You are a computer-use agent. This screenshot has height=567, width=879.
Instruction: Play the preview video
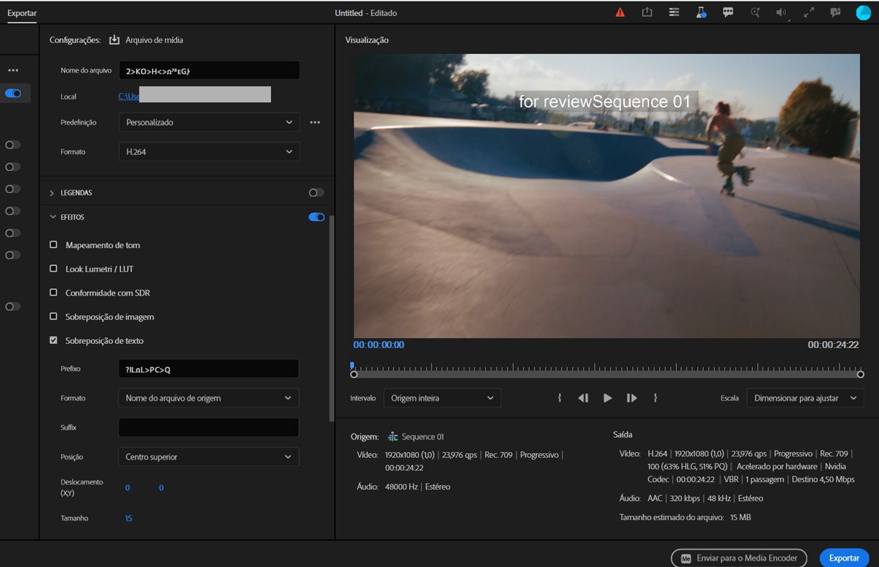pyautogui.click(x=607, y=398)
